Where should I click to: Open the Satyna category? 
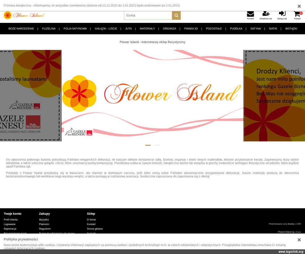pyautogui.click(x=256, y=29)
